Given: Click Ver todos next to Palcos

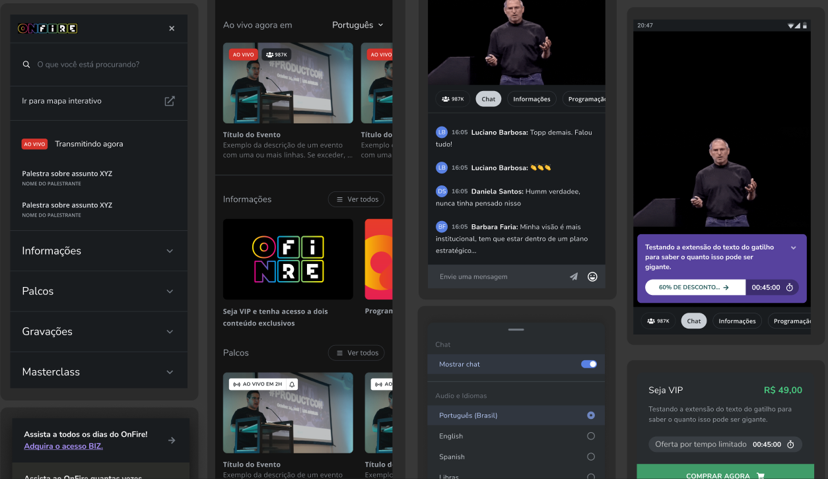Looking at the screenshot, I should (x=357, y=353).
